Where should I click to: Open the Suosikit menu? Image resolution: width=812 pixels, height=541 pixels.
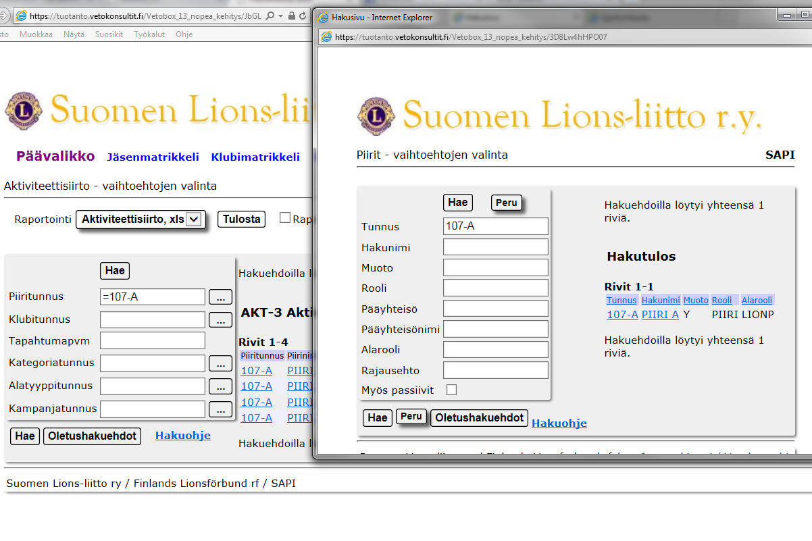pyautogui.click(x=109, y=34)
